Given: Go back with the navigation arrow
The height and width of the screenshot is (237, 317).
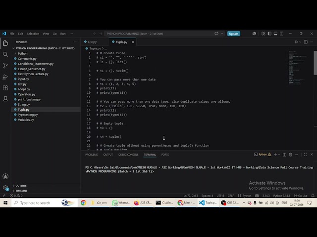Looking at the screenshot, I should coord(95,34).
